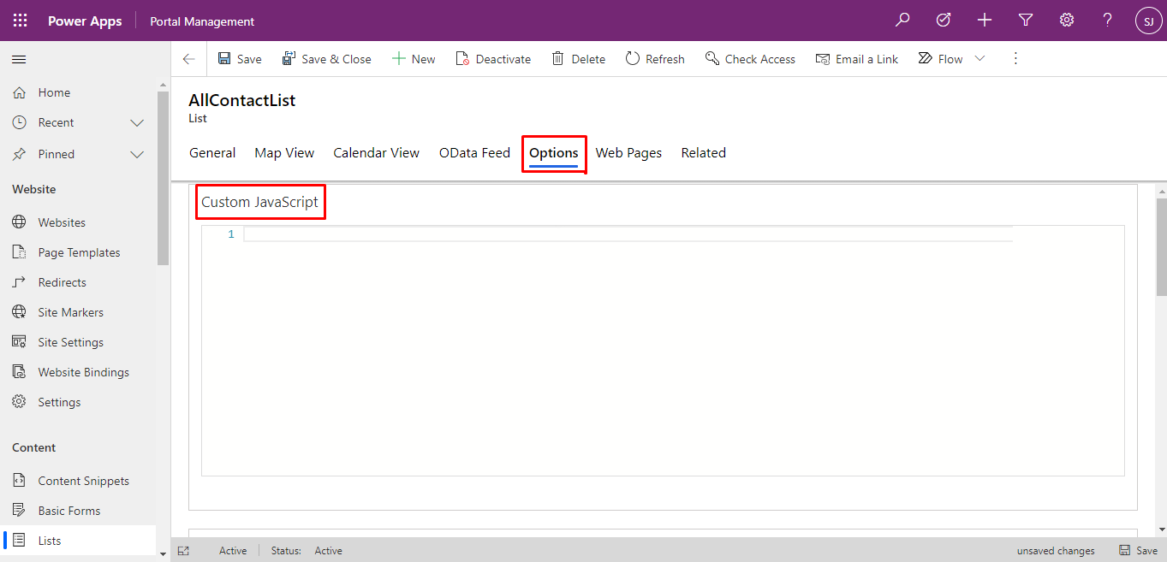
Task: Delete the AllContactList record
Action: click(x=579, y=58)
